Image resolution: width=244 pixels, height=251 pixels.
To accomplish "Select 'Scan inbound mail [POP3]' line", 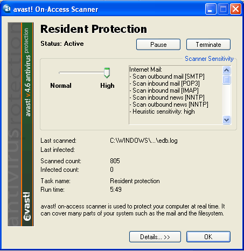I will pyautogui.click(x=165, y=83).
